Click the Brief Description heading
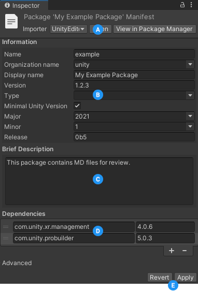 tap(28, 149)
